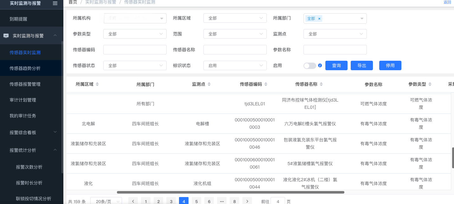Click the horizontal scrollbar below the table
The height and width of the screenshot is (204, 454).
[x=230, y=192]
